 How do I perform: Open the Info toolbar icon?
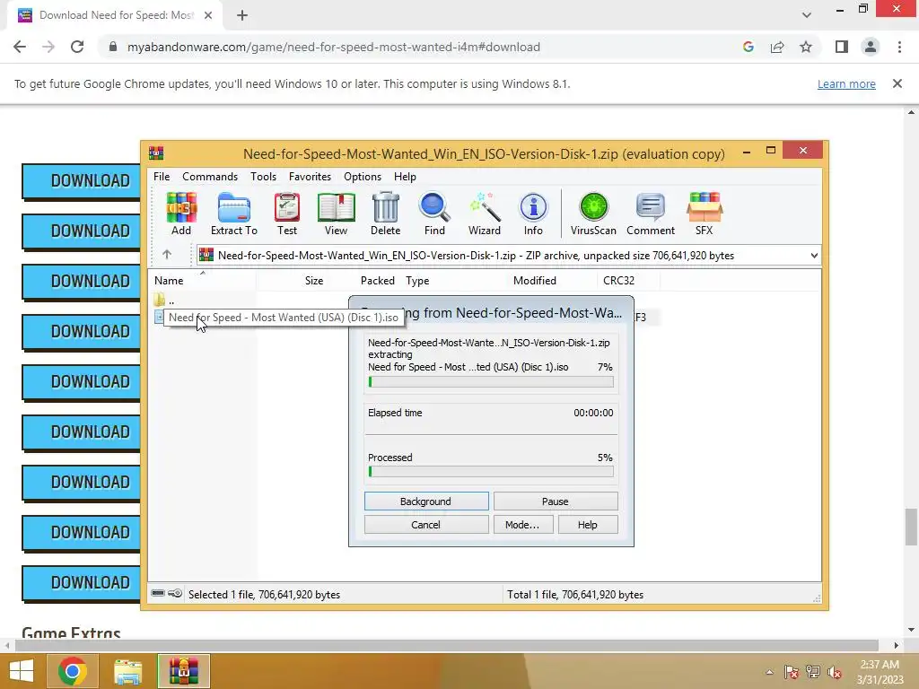click(x=533, y=214)
